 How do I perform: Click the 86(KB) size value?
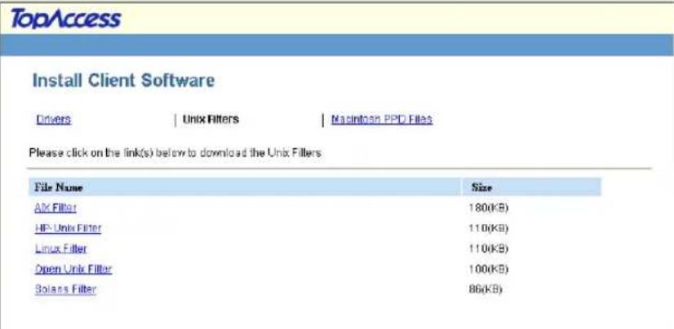[486, 290]
